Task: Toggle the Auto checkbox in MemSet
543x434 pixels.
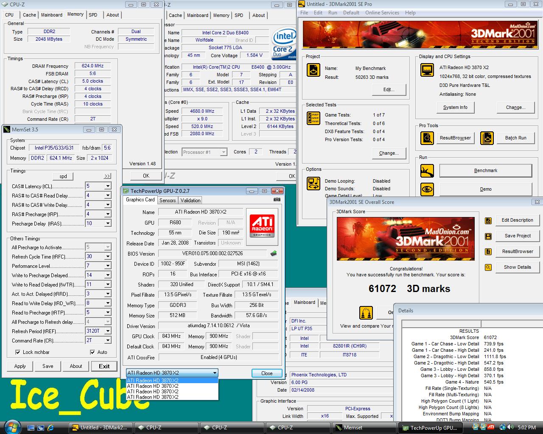Action: click(x=92, y=352)
